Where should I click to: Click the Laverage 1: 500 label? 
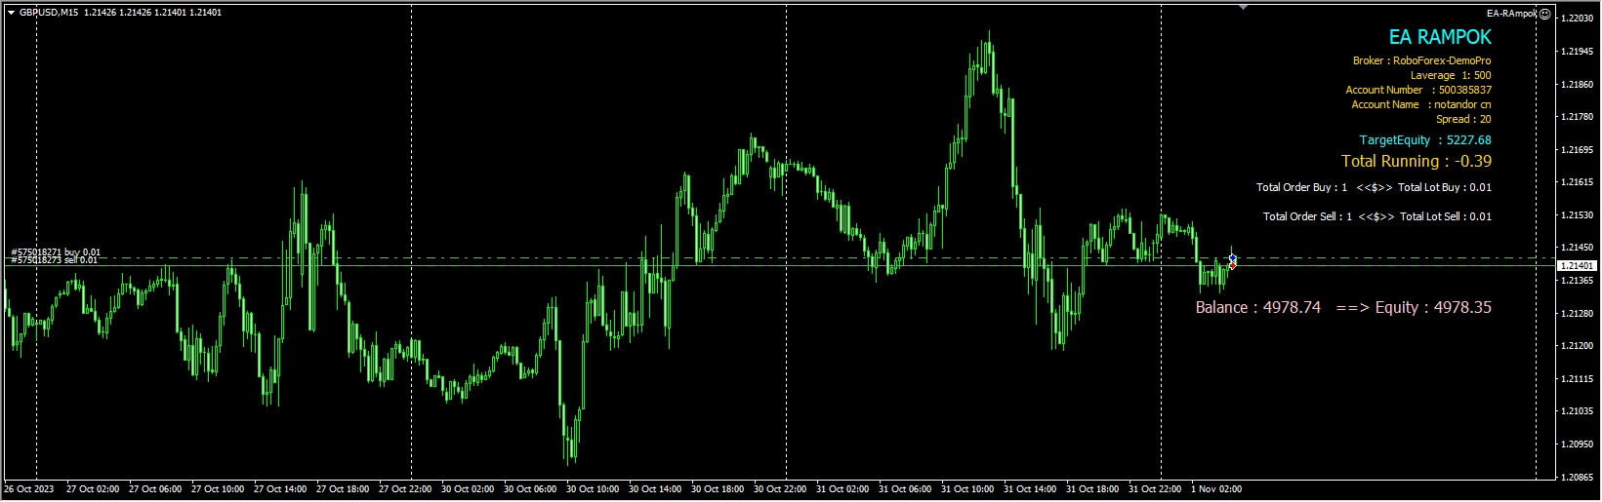[x=1451, y=75]
